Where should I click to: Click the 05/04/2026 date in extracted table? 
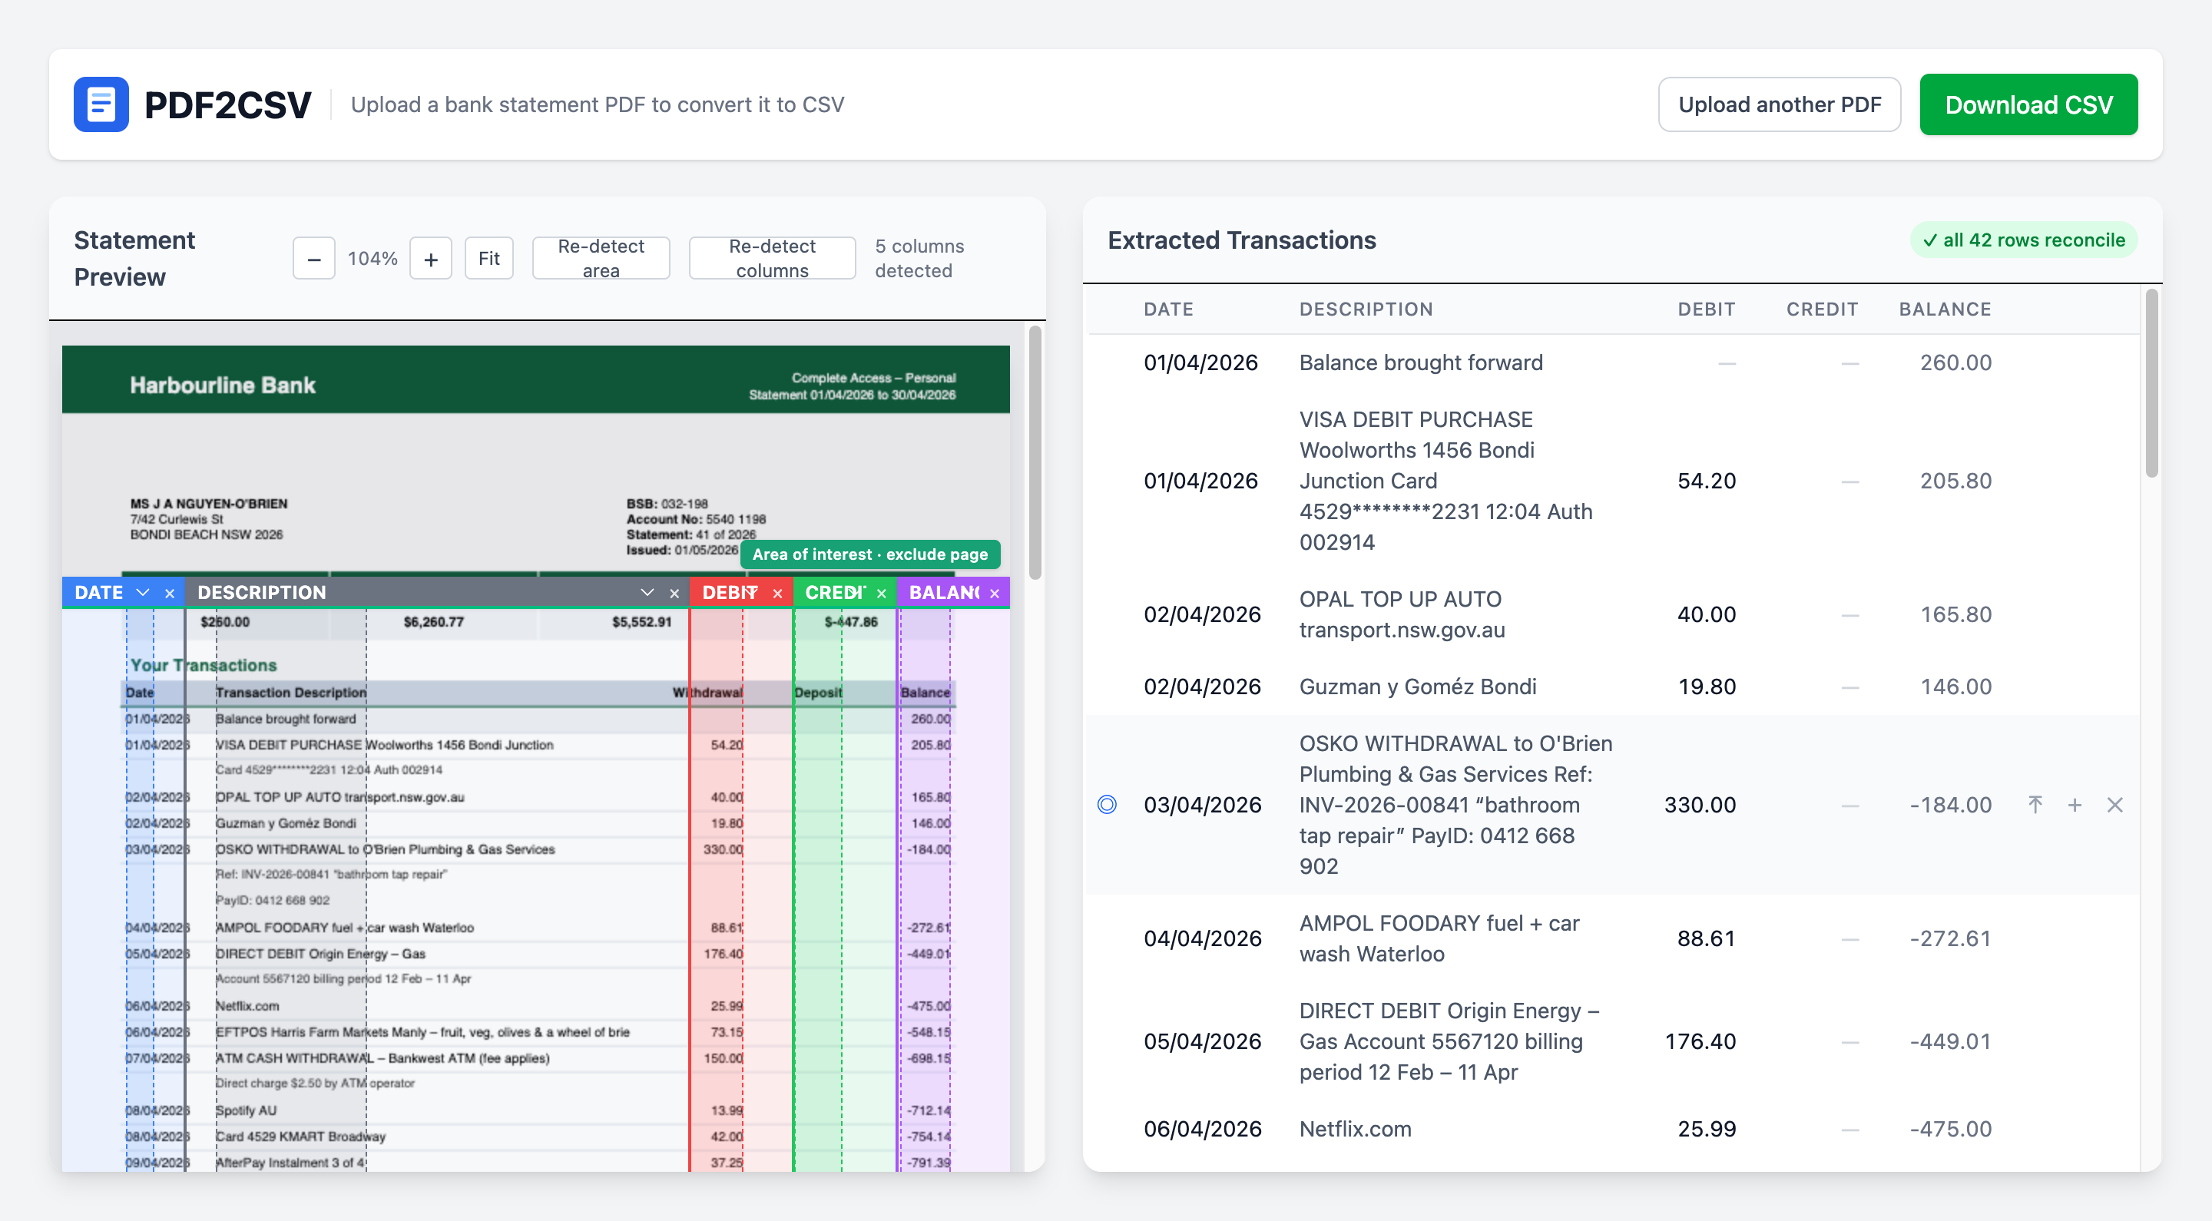point(1201,1041)
